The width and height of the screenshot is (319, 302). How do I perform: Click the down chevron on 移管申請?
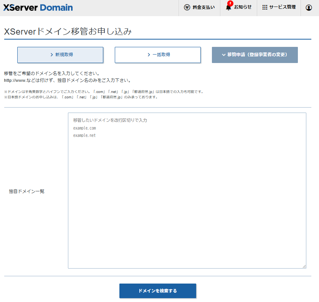pos(223,55)
